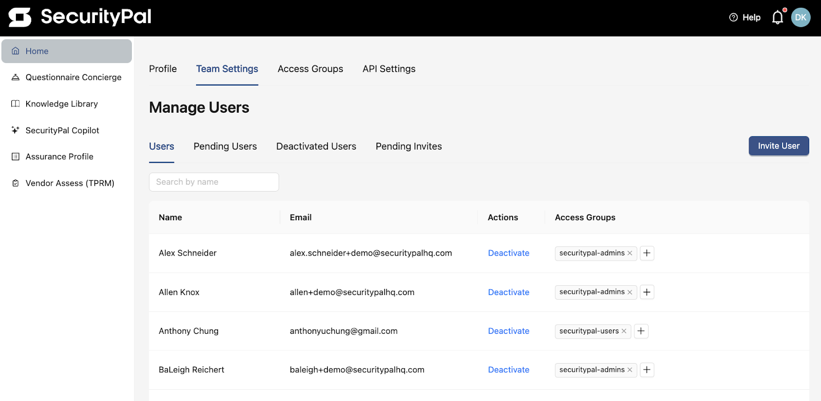Click the Actions column header
The width and height of the screenshot is (821, 401).
coord(503,218)
